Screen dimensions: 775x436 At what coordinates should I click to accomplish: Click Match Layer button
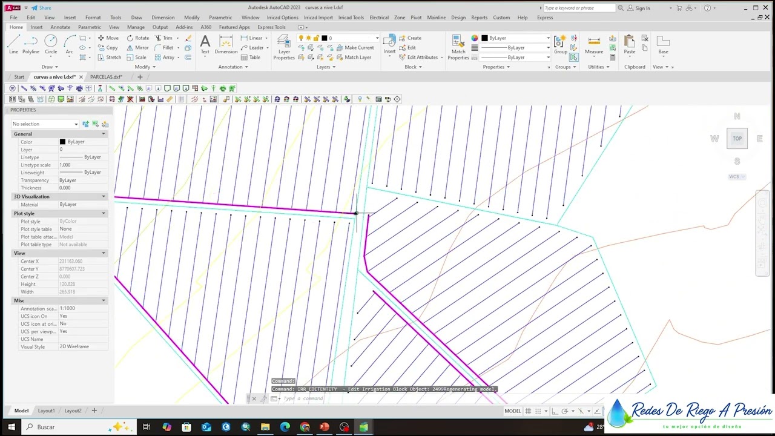[354, 58]
